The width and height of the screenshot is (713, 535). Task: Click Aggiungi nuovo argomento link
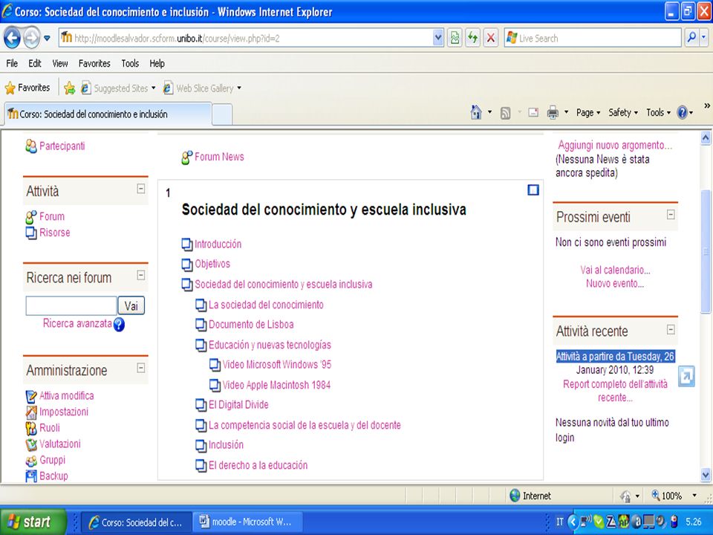(615, 145)
